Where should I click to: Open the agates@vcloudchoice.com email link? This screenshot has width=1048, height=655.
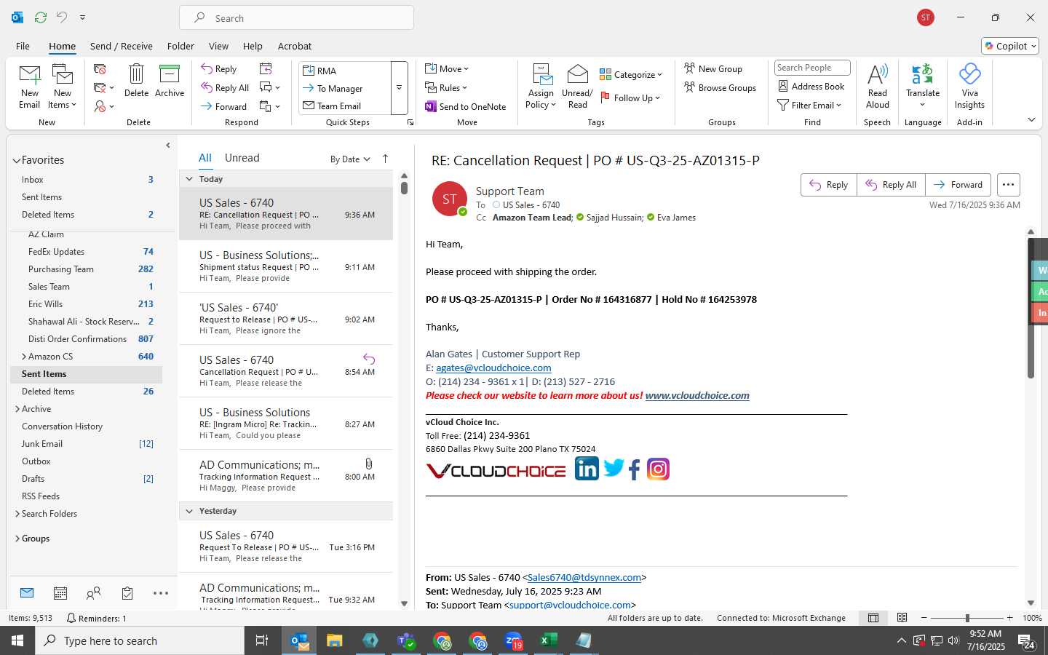[x=493, y=368]
